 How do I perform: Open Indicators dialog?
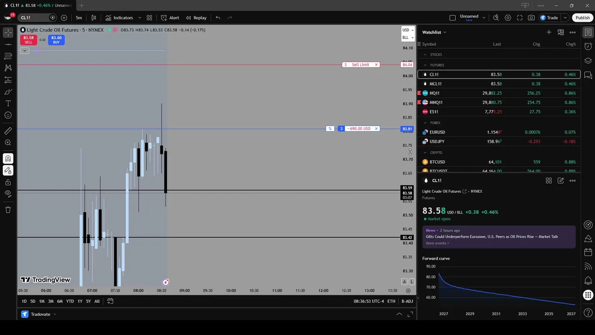(x=119, y=18)
